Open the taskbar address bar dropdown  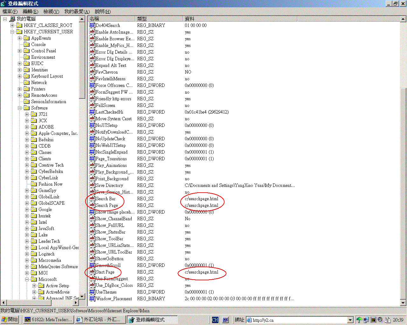tap(350, 320)
